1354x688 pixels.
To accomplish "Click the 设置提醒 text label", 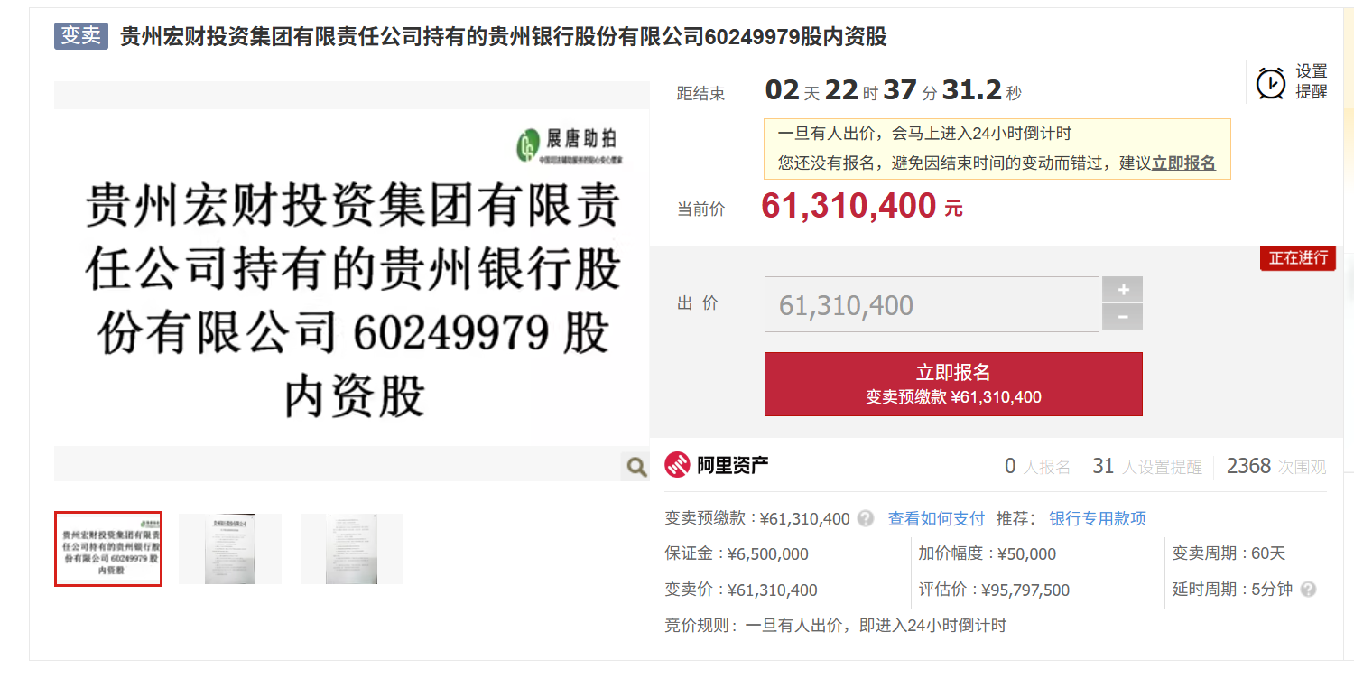I will tap(1309, 81).
